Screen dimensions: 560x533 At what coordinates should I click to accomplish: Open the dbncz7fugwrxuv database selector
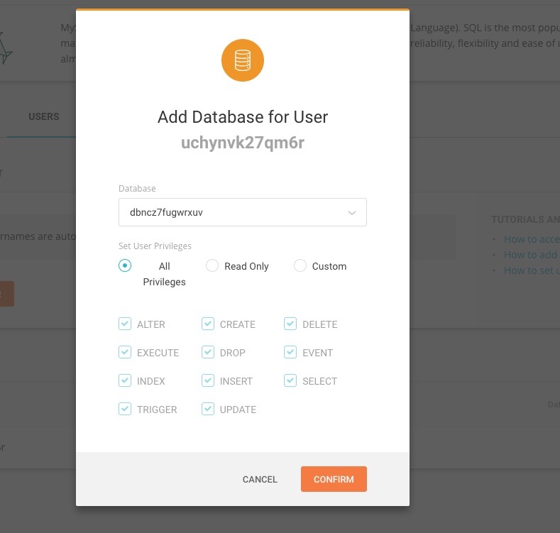[x=234, y=212]
